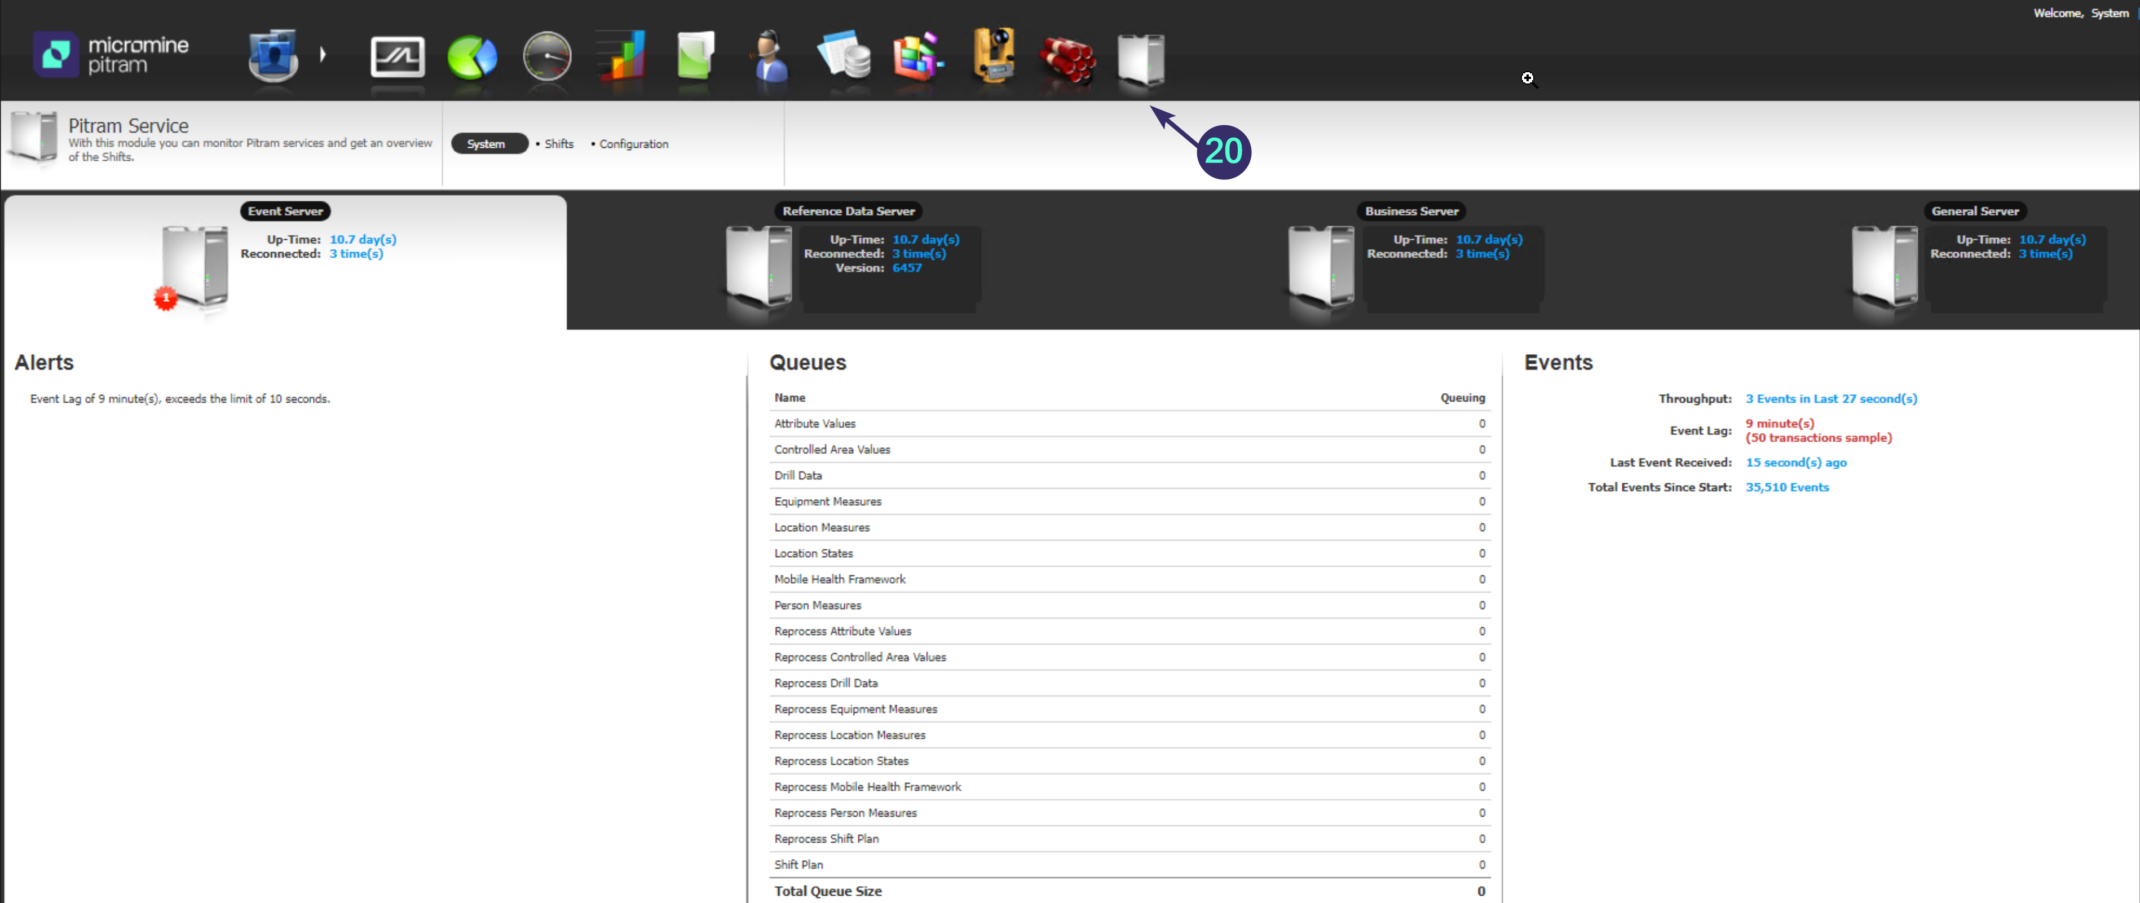Open the colorful bar chart module
Image resolution: width=2140 pixels, height=903 pixels.
point(621,56)
